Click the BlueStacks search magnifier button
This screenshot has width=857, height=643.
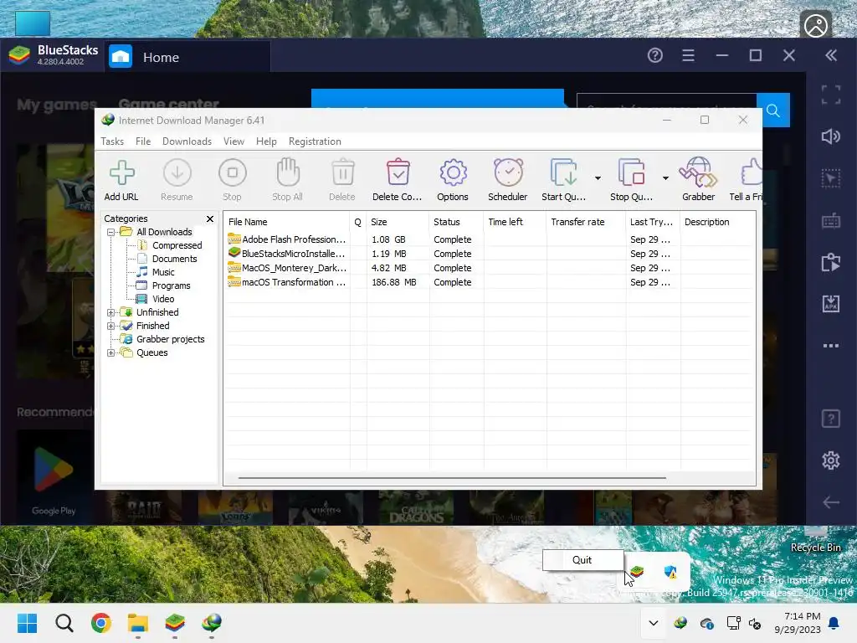click(x=772, y=111)
